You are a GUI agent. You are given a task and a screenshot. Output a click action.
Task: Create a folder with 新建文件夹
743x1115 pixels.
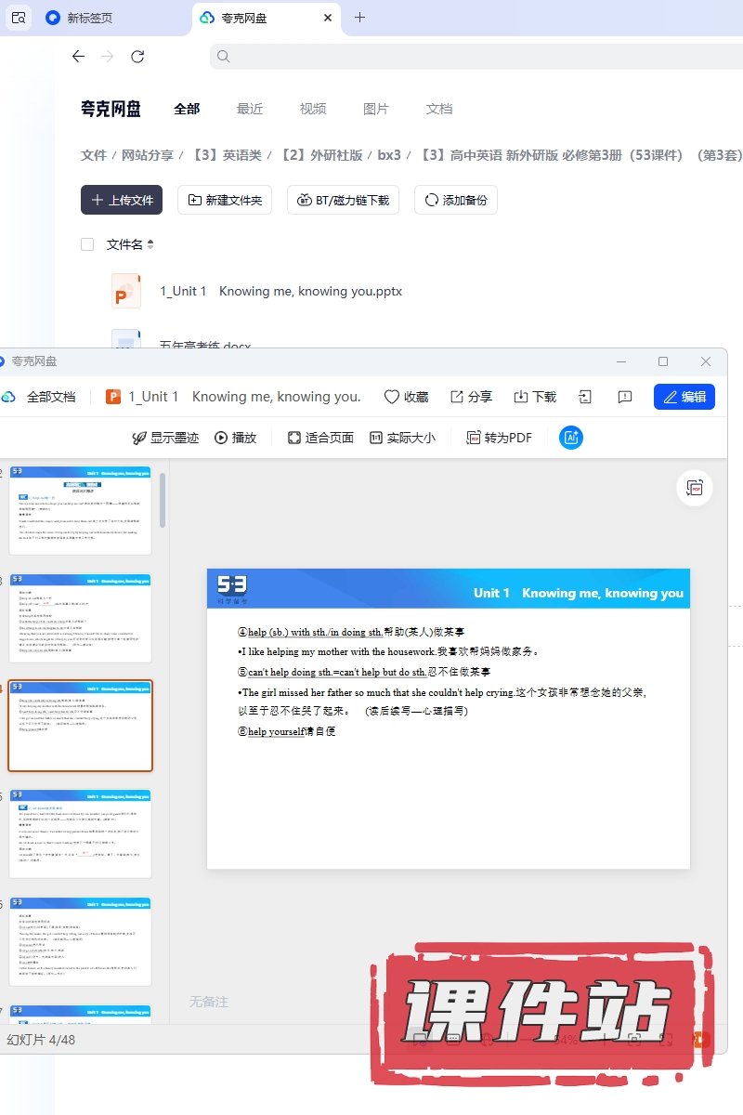pos(225,200)
